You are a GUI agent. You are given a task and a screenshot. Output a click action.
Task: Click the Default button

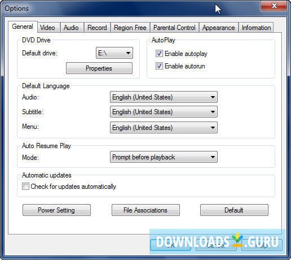(234, 210)
